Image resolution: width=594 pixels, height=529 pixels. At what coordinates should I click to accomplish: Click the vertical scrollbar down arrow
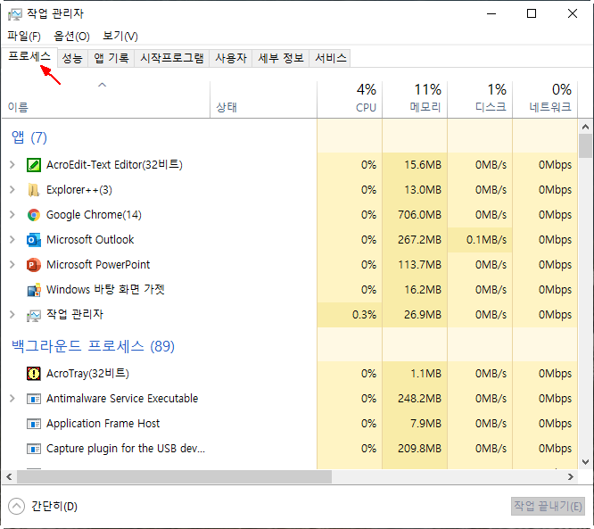(585, 462)
